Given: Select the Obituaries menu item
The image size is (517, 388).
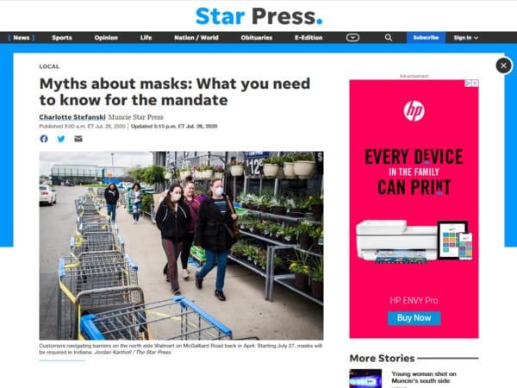Looking at the screenshot, I should coord(257,38).
